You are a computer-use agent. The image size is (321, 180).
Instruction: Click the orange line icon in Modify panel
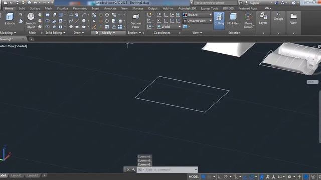point(94,27)
